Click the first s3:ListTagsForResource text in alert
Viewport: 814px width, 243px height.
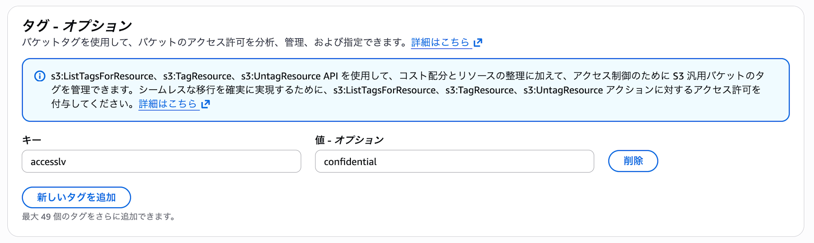[x=102, y=76]
